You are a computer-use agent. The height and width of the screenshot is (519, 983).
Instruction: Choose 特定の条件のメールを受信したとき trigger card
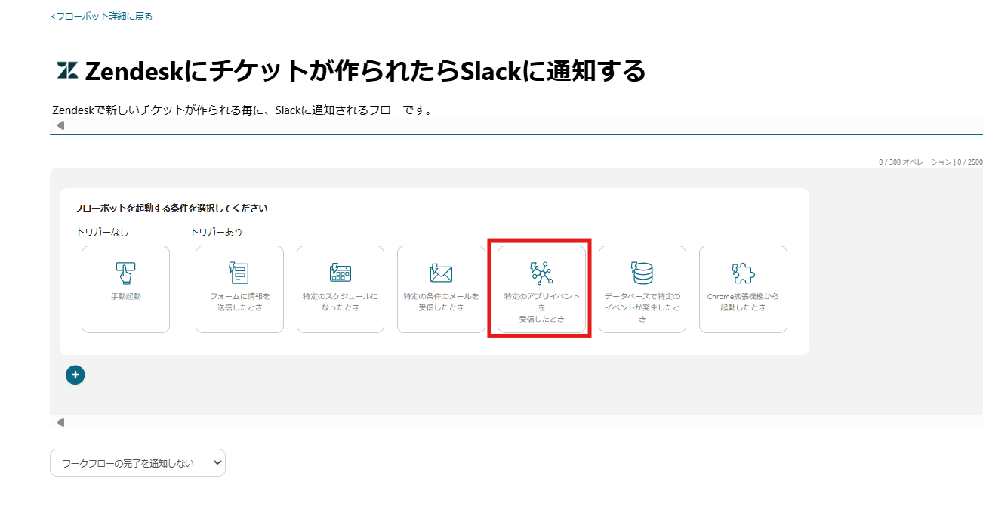441,289
